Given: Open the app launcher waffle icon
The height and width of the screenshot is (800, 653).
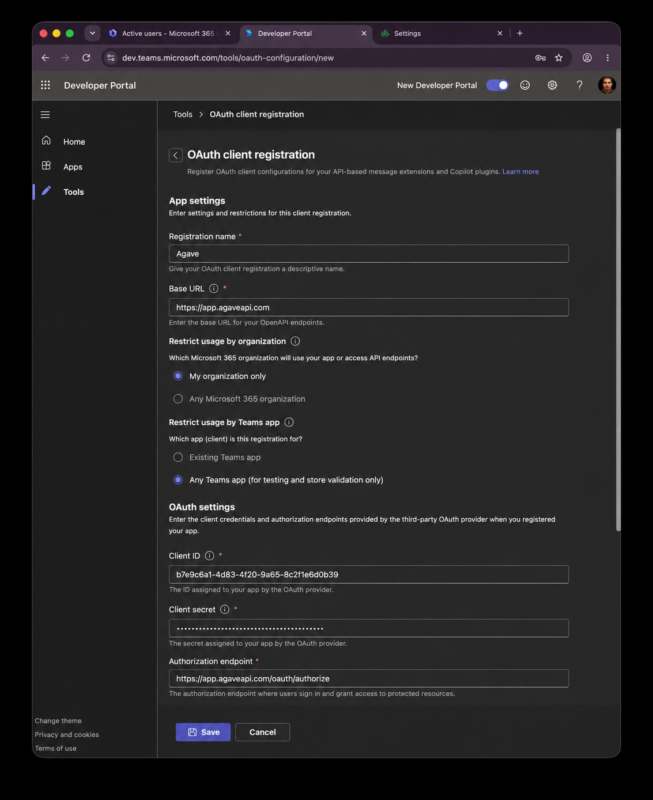Looking at the screenshot, I should (46, 85).
